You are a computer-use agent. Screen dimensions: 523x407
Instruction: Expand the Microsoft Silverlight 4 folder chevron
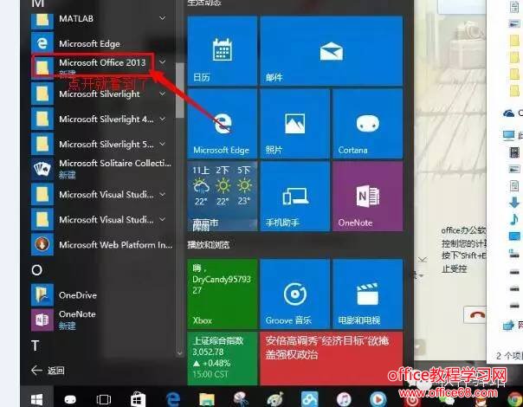tap(163, 119)
